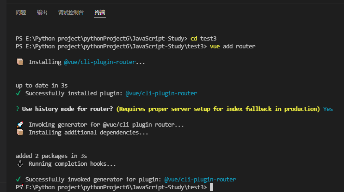The height and width of the screenshot is (192, 344).
Task: Click the anchor icon beside 'Running completion hooks'
Action: pos(20,163)
